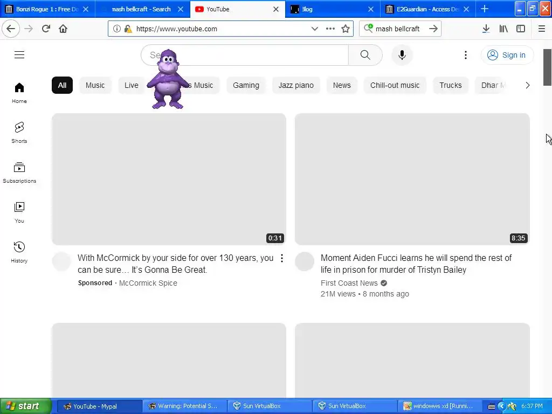Search with your voice microphone icon

point(402,55)
